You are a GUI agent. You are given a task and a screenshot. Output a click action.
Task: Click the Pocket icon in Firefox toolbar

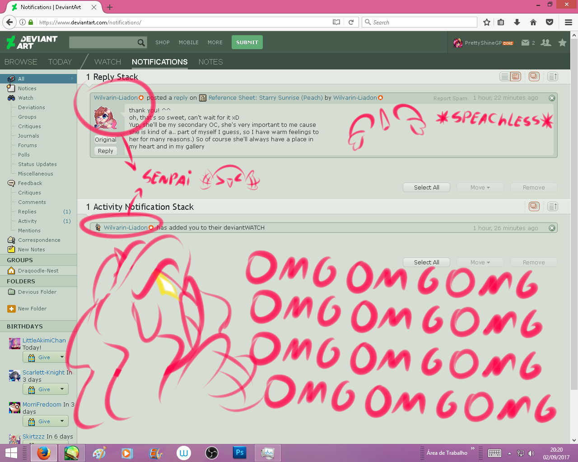click(x=550, y=22)
